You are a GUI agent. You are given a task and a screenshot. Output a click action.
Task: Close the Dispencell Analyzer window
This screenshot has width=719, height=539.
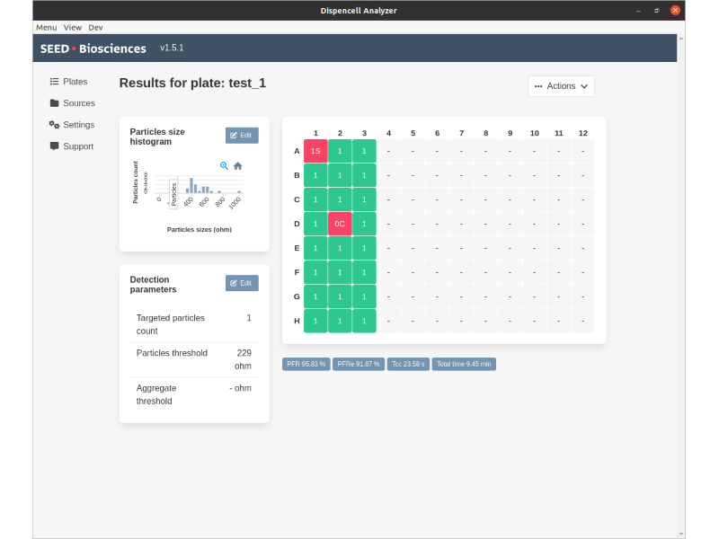coord(675,10)
